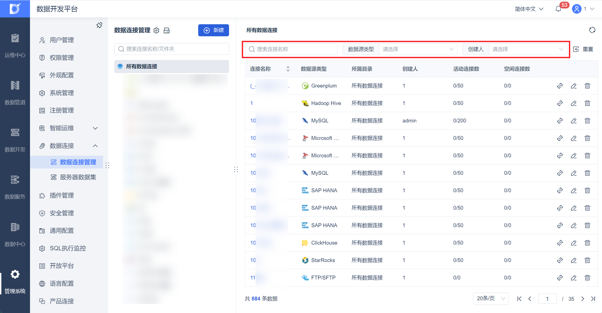Test connection for the Hadoop Hive row
This screenshot has width=602, height=313.
tap(560, 103)
